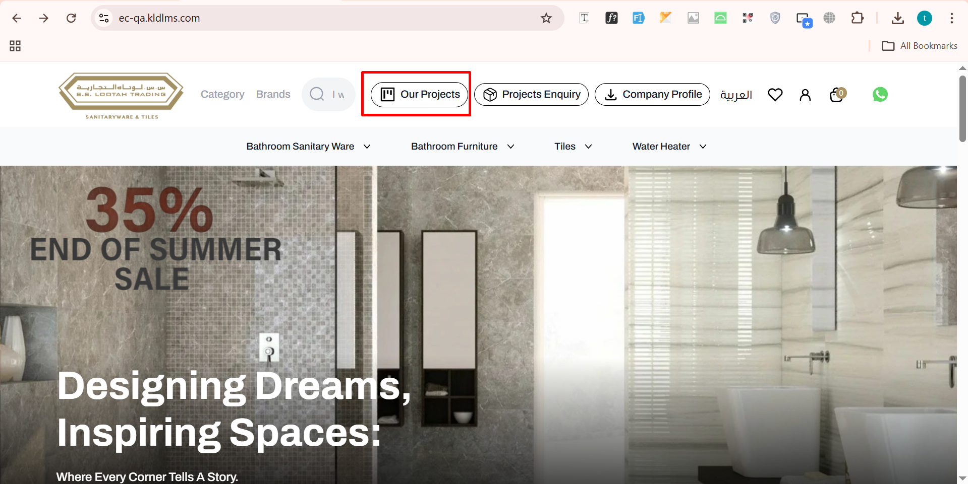The width and height of the screenshot is (968, 484).
Task: Download the Company Profile
Action: coord(652,94)
